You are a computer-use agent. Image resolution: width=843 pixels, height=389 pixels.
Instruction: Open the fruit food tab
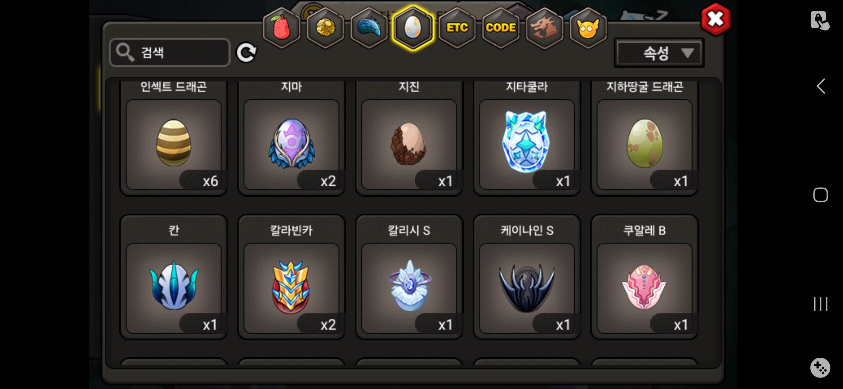(x=281, y=28)
